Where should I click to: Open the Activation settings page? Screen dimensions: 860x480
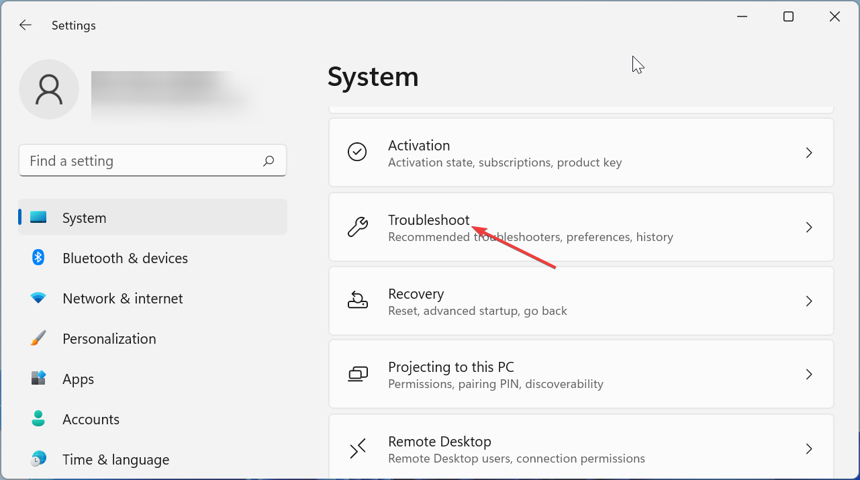[581, 152]
